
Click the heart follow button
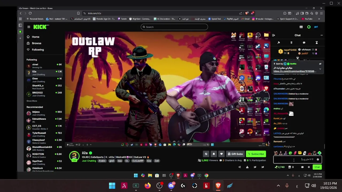point(221,154)
